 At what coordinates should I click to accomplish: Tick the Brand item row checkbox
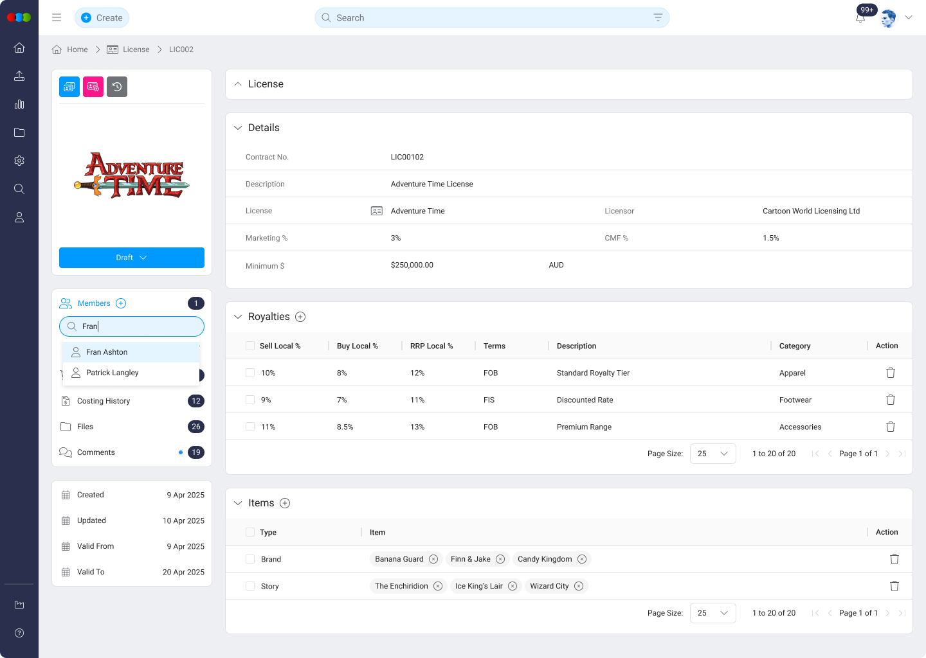[x=250, y=559]
